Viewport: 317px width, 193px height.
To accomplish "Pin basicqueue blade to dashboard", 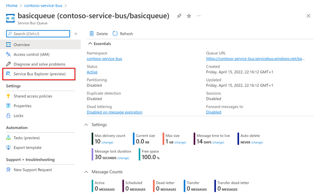I will click(179, 16).
